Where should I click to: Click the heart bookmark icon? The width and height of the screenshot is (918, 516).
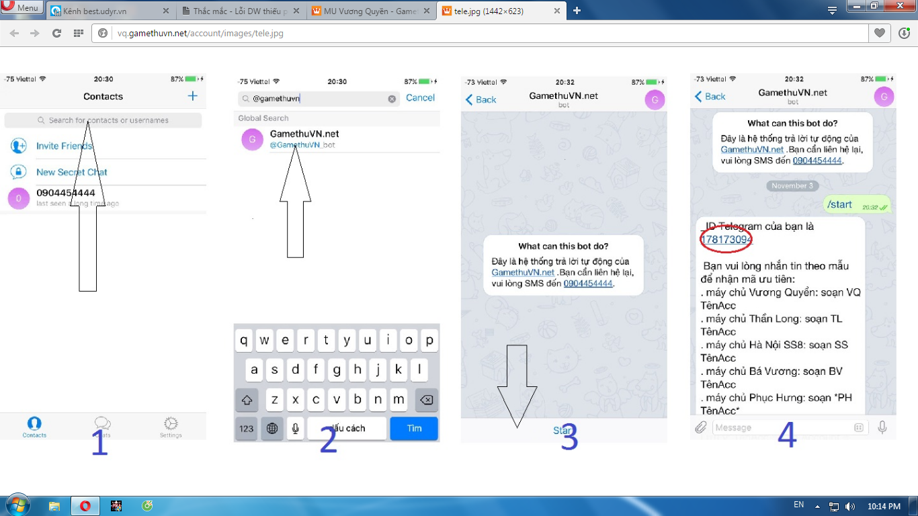click(x=879, y=33)
